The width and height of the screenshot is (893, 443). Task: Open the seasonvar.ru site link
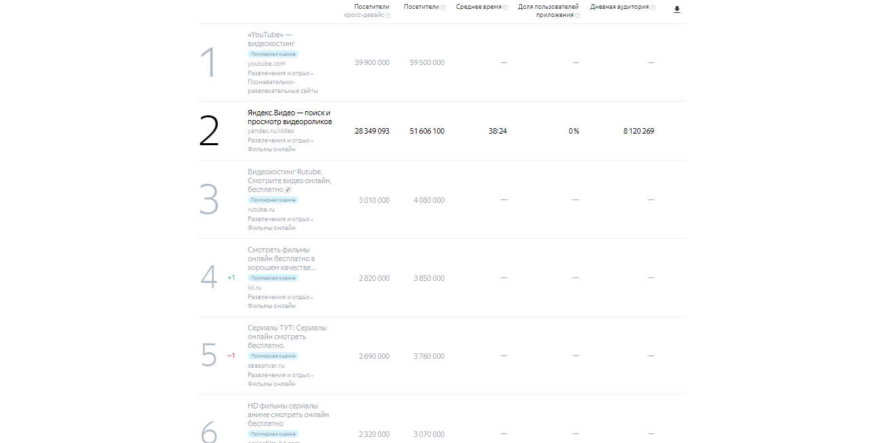(x=266, y=366)
